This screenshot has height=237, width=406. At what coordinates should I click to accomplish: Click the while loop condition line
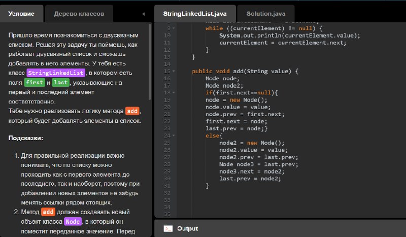[x=264, y=28]
